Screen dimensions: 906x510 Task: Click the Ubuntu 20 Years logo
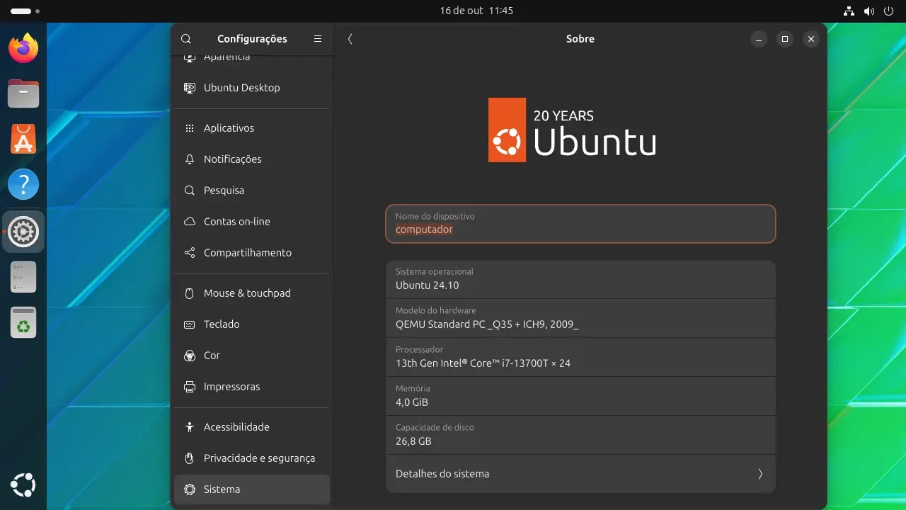(x=572, y=130)
